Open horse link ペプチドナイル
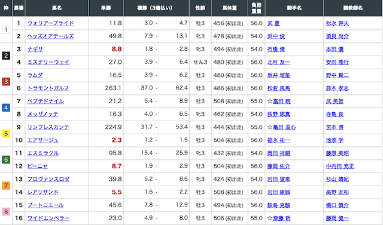 [x=45, y=101]
